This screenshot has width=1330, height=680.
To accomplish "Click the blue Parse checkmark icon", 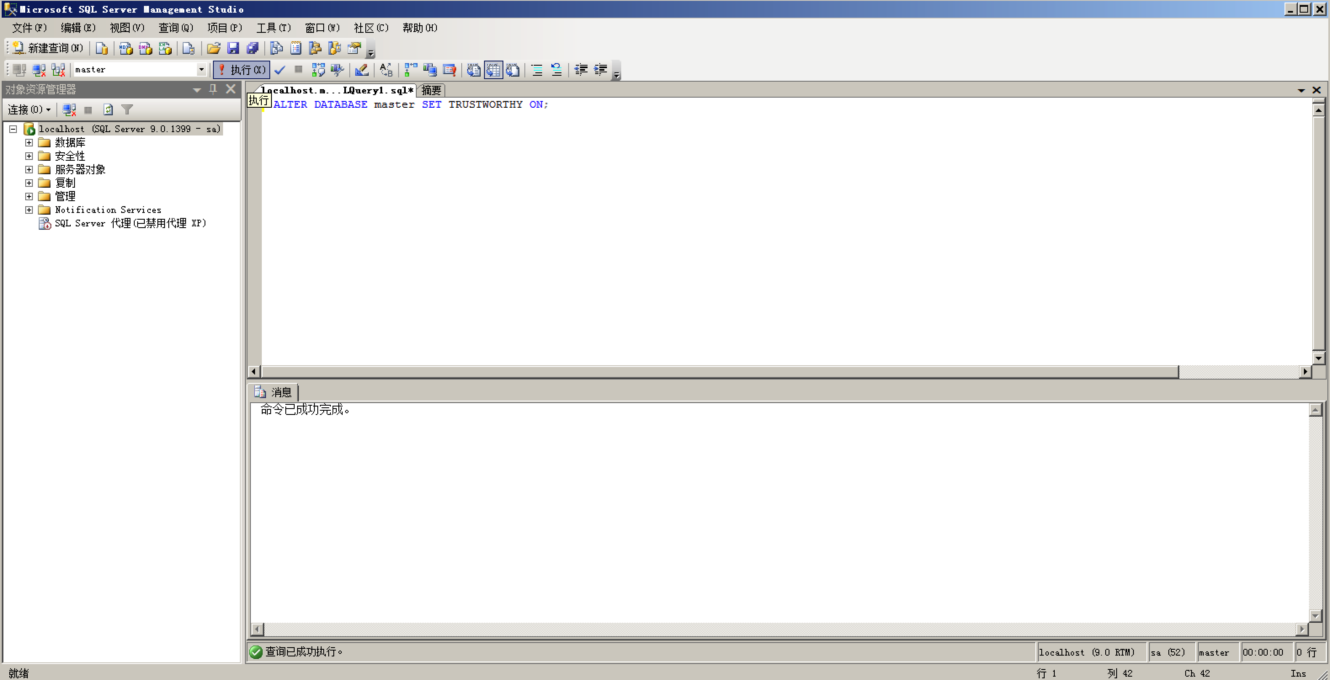I will [x=280, y=70].
